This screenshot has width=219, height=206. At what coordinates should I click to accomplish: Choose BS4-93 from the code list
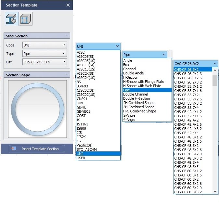coord(98,86)
